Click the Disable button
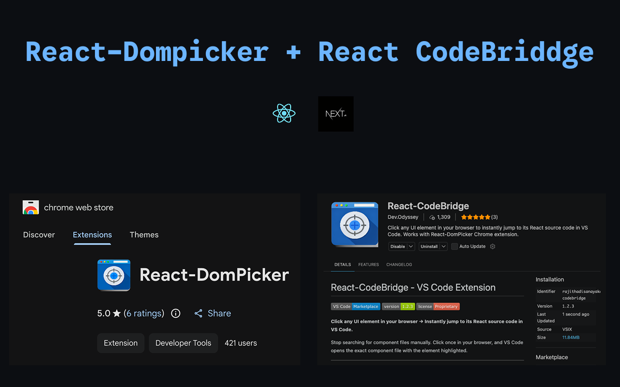620x387 pixels. pyautogui.click(x=398, y=247)
